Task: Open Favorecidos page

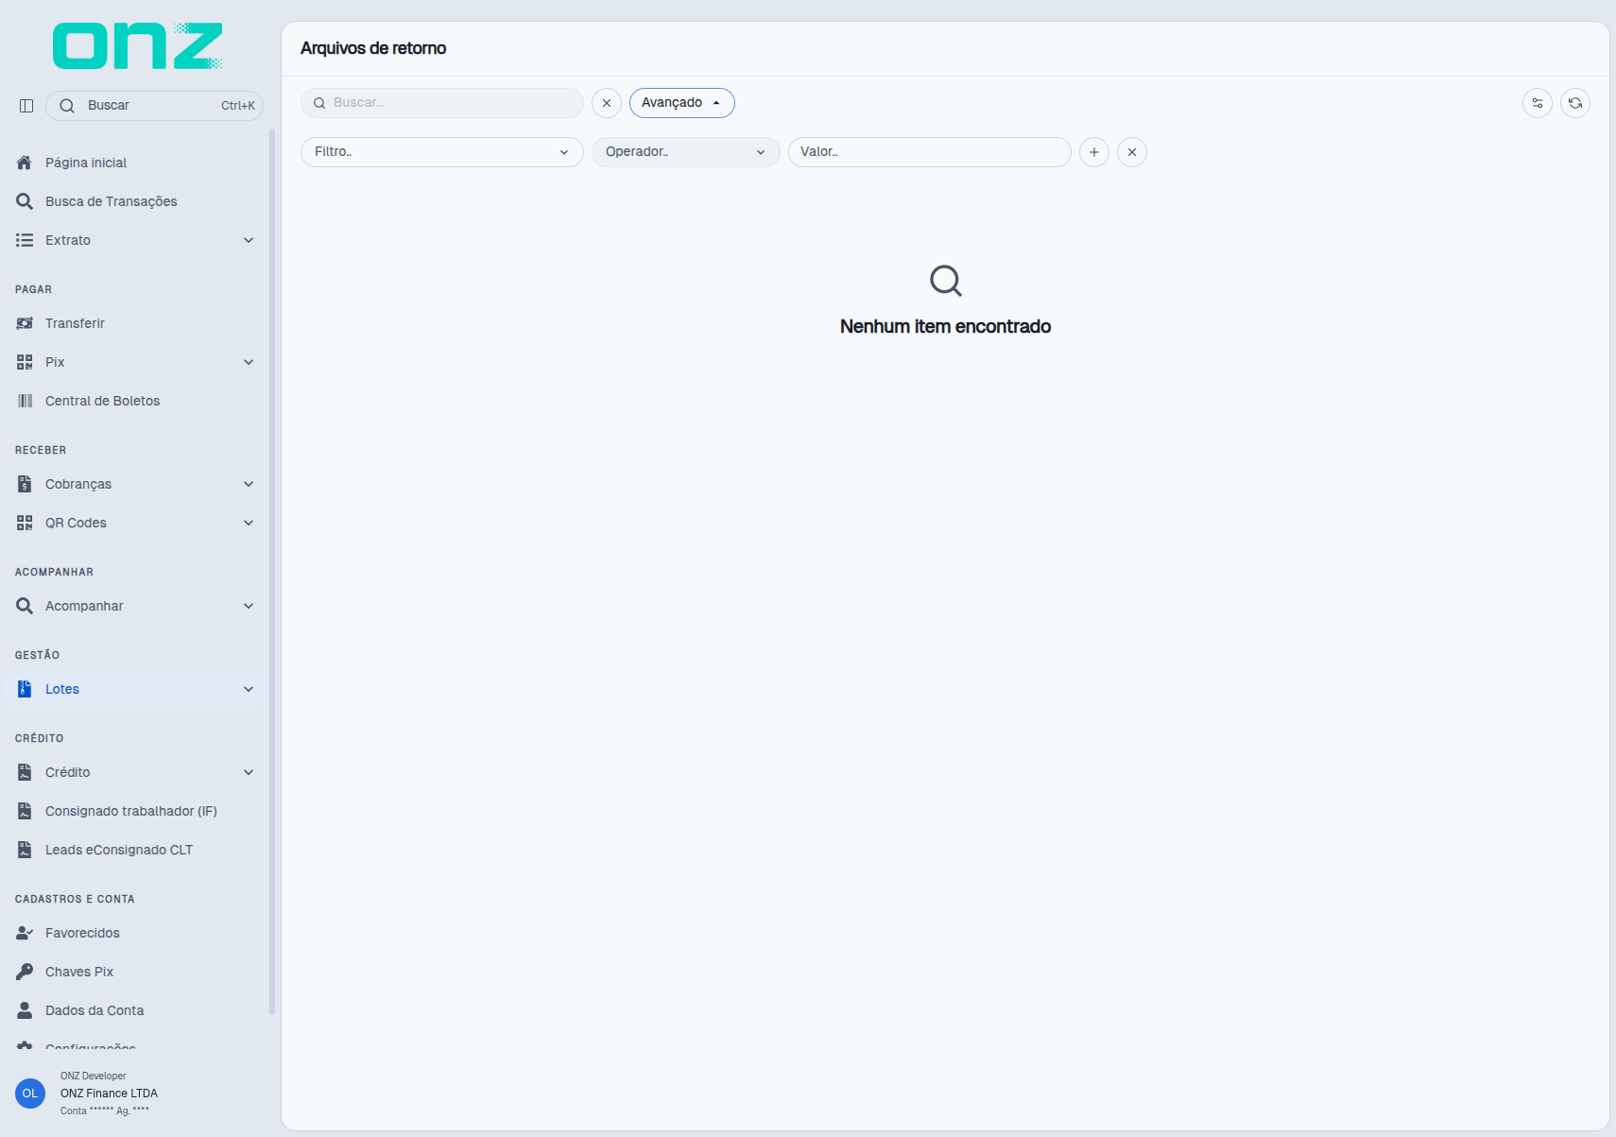Action: point(82,933)
